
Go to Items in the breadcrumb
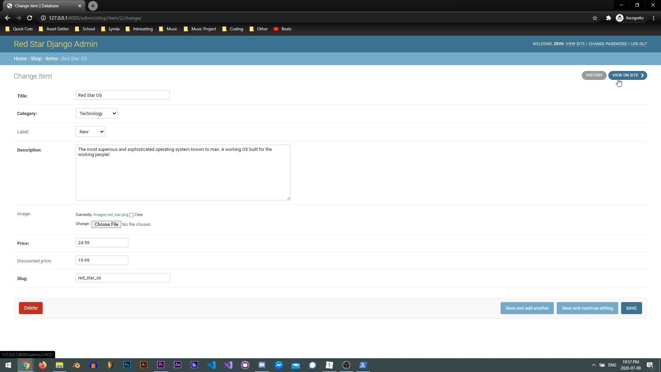tap(51, 59)
